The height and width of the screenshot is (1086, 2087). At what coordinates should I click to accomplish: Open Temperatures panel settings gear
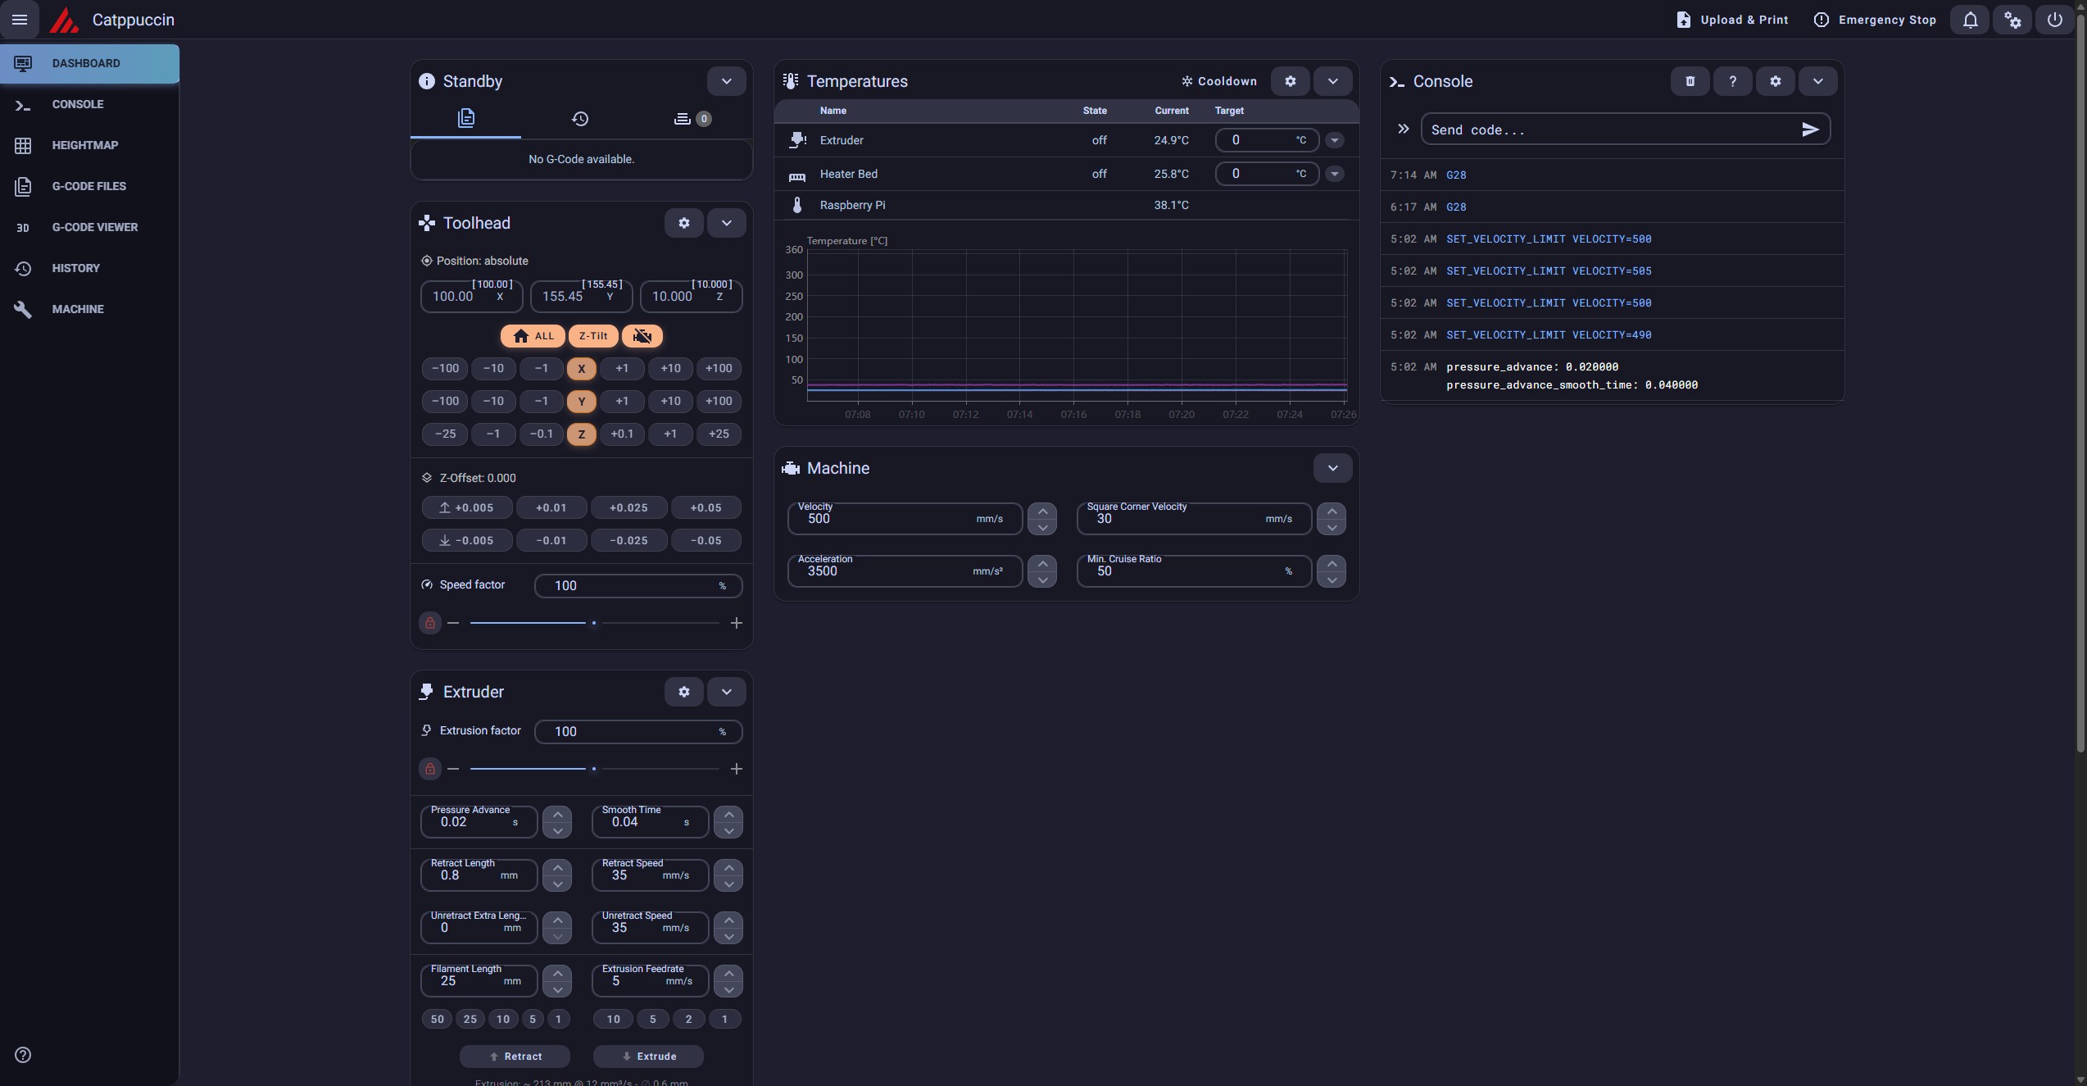coord(1290,81)
